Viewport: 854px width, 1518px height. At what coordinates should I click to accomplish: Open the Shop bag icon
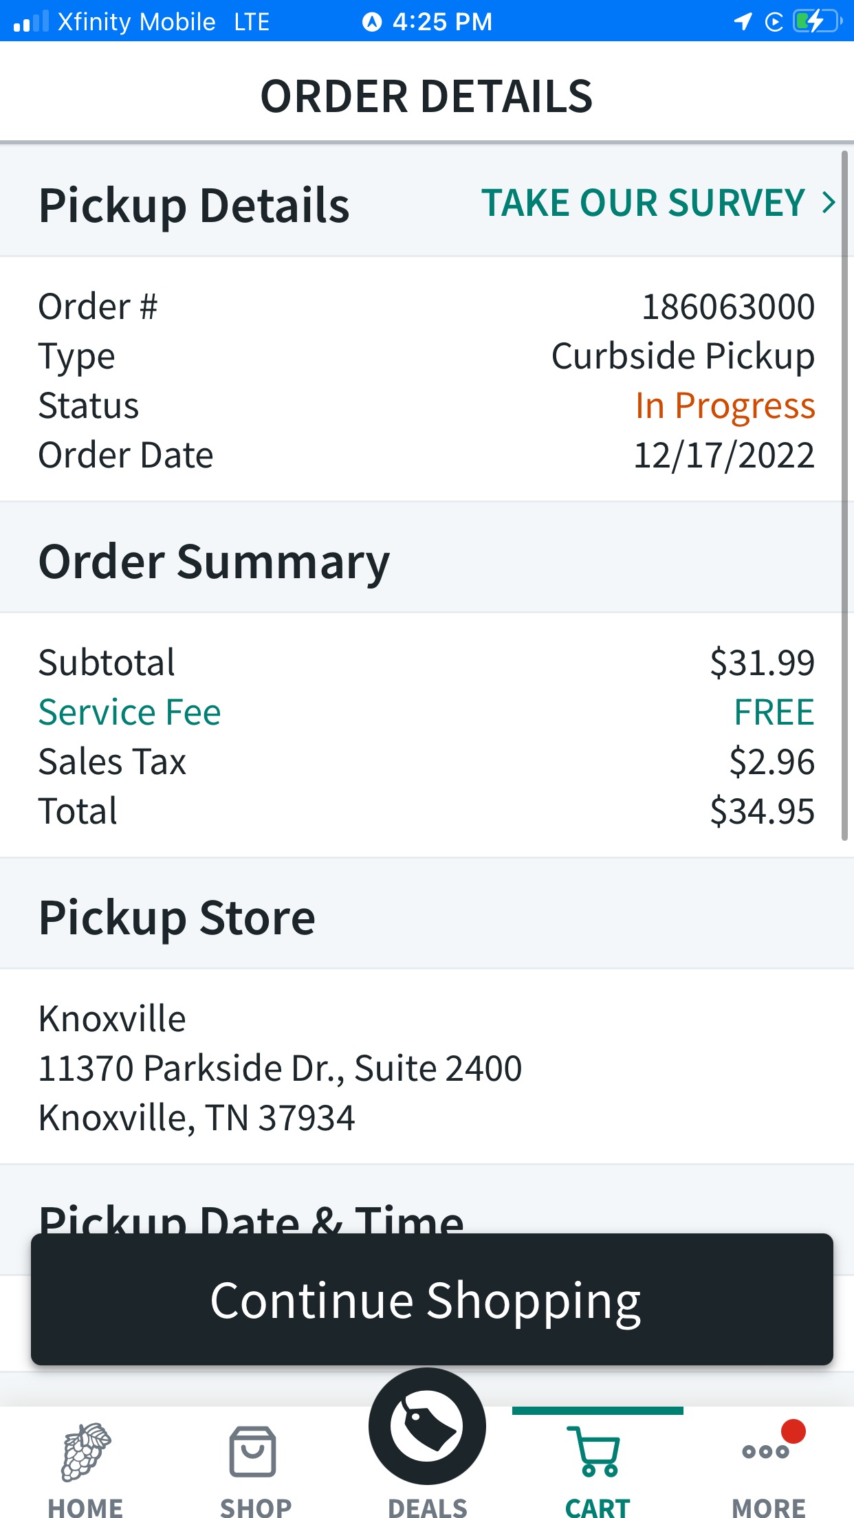[x=253, y=1451]
